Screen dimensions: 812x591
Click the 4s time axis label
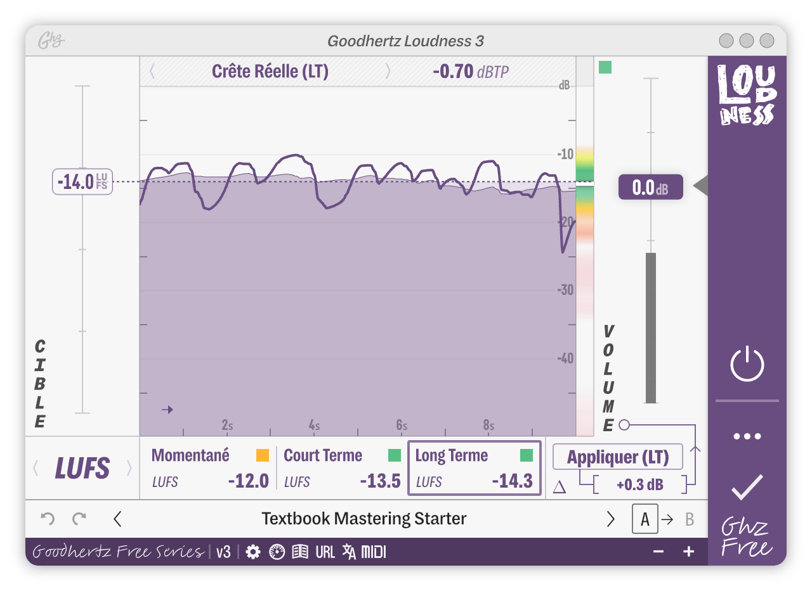314,425
